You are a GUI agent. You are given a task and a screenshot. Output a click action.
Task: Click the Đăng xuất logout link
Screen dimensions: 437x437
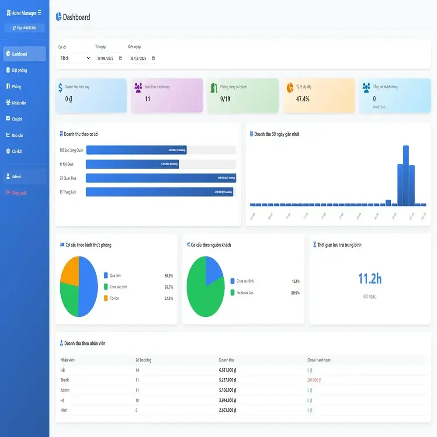[19, 193]
